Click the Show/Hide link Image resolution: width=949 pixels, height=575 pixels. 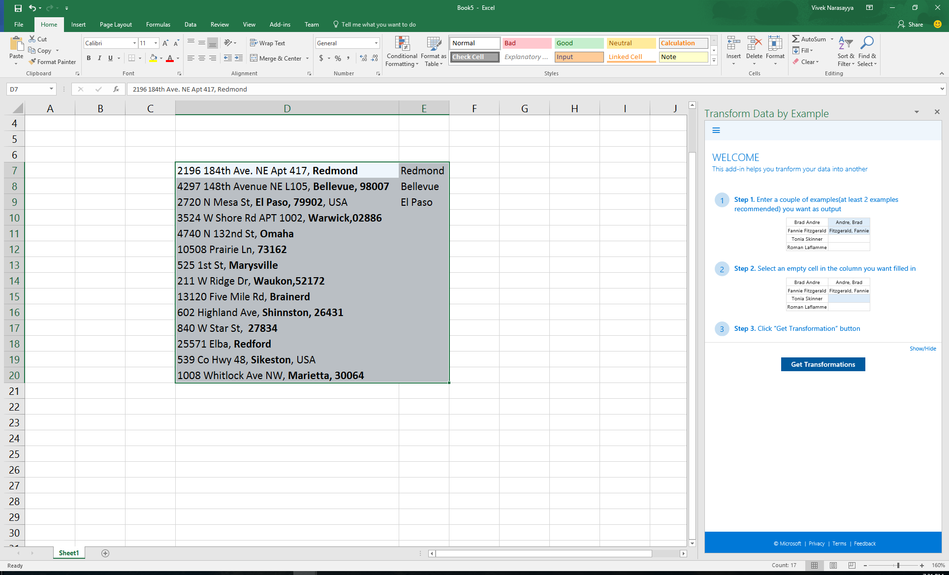click(922, 349)
